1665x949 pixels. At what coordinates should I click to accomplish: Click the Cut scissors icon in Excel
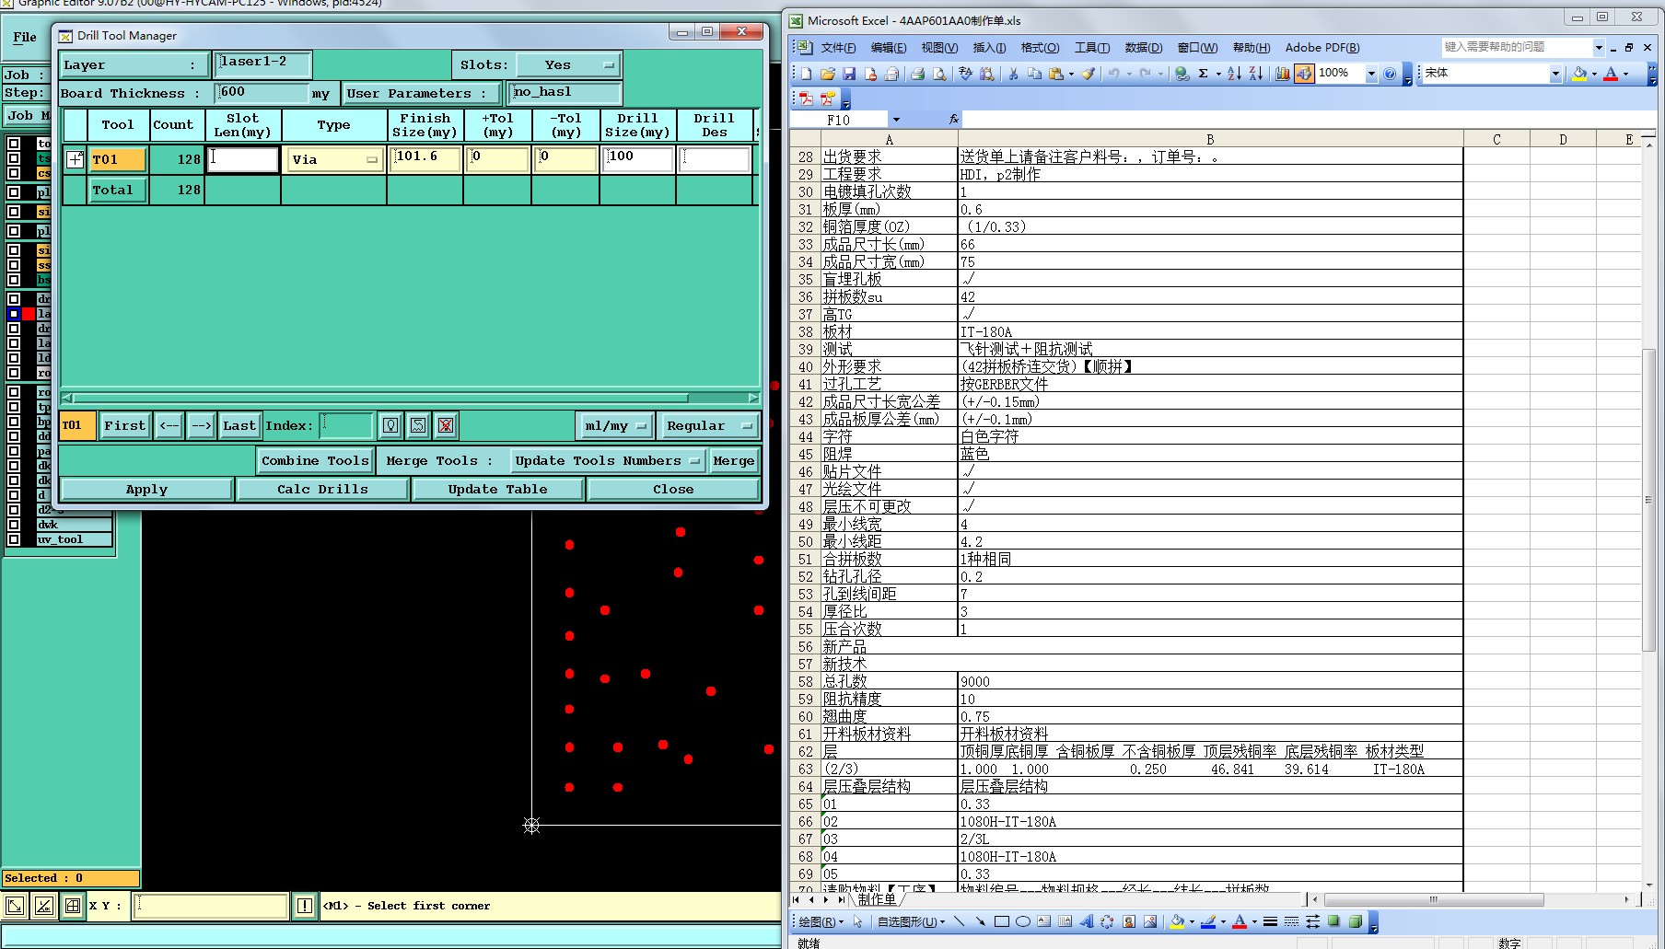point(1013,74)
